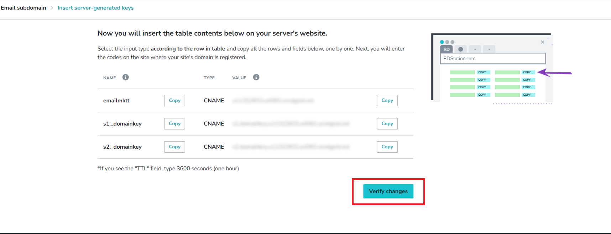
Task: Click the last COPY chip in the illustration
Action: (528, 95)
